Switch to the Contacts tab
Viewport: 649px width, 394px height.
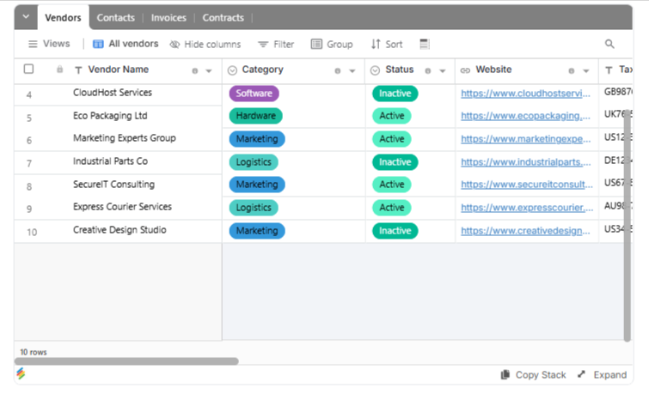click(x=115, y=18)
